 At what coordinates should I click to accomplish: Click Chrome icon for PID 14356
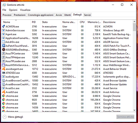pyautogui.click(x=3, y=108)
